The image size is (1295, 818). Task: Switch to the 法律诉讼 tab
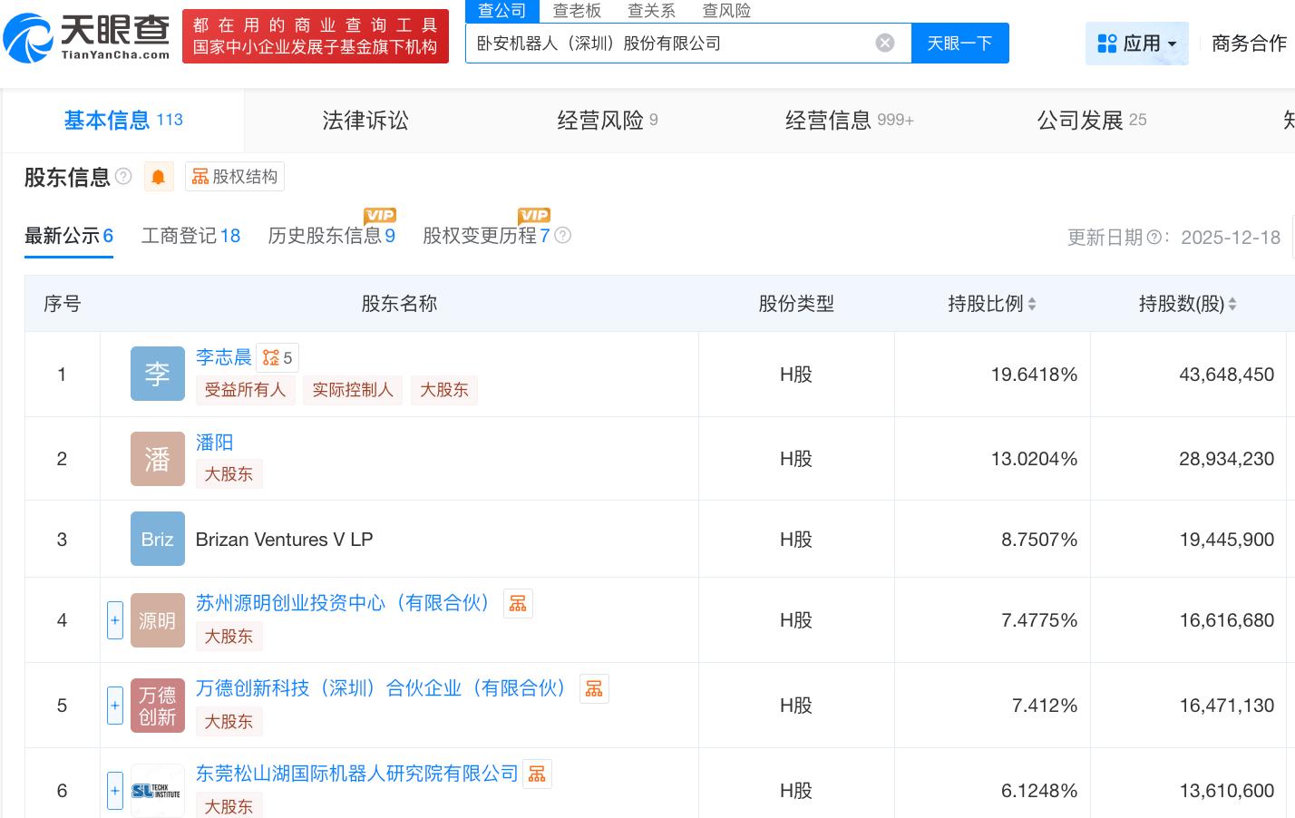pos(365,120)
